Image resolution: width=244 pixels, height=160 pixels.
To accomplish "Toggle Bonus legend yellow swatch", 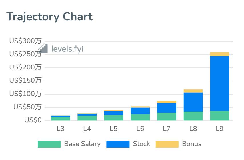I will (167, 144).
